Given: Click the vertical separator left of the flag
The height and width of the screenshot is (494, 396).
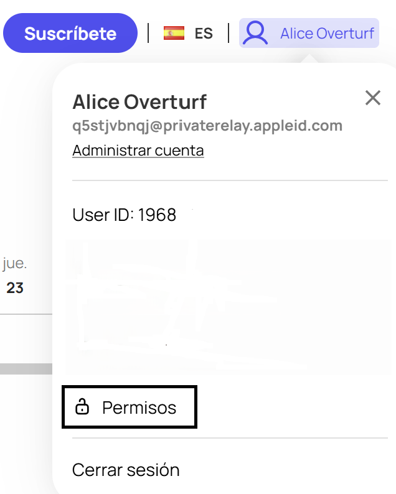Looking at the screenshot, I should point(148,33).
